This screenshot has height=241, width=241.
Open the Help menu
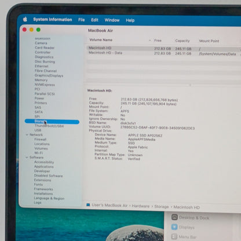[130, 20]
